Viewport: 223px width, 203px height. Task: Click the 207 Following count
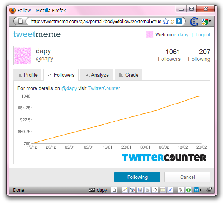pos(199,55)
